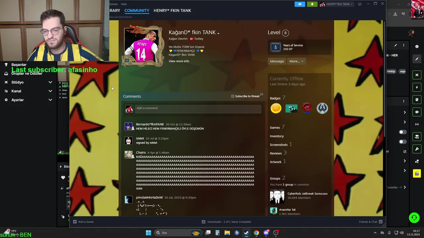The image size is (424, 238).
Task: Open the Screenshots link
Action: pos(279,145)
